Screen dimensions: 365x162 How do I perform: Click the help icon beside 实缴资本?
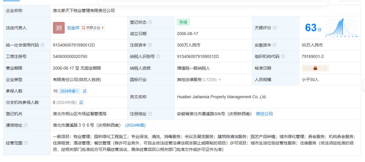[274, 45]
